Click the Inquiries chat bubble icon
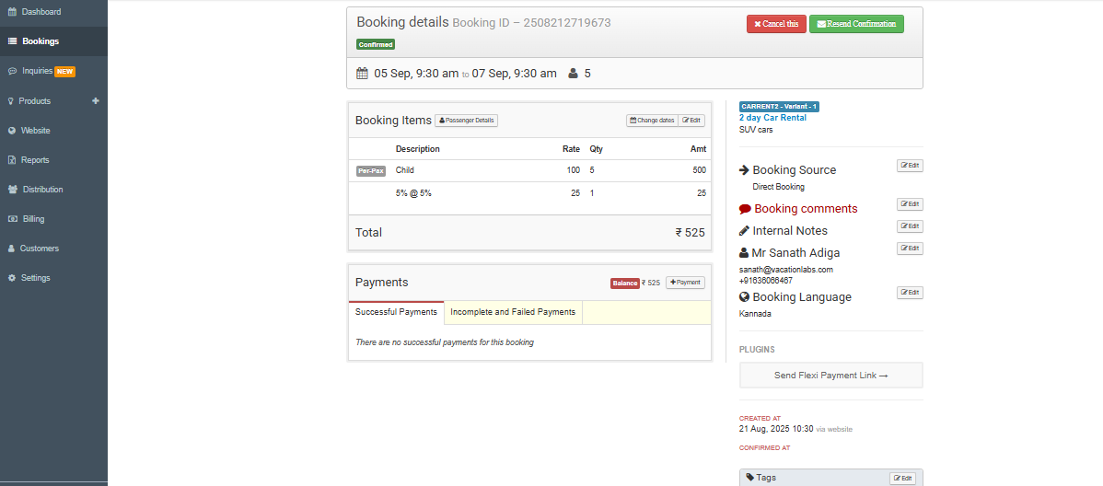The width and height of the screenshot is (1103, 486). pos(12,71)
